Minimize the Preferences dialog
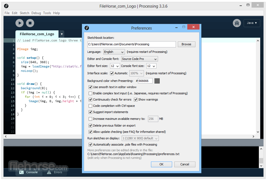The width and height of the screenshot is (267, 180). tap(176, 27)
